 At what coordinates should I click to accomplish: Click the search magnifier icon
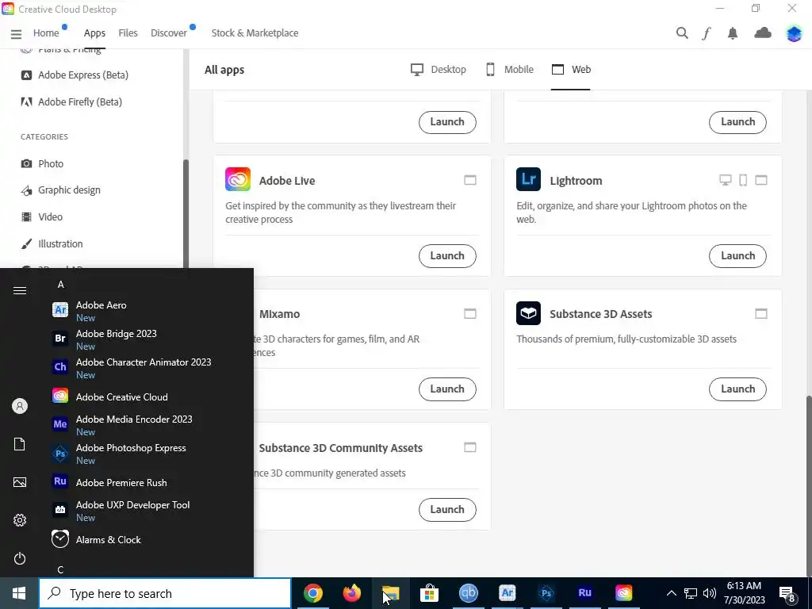[x=682, y=33]
